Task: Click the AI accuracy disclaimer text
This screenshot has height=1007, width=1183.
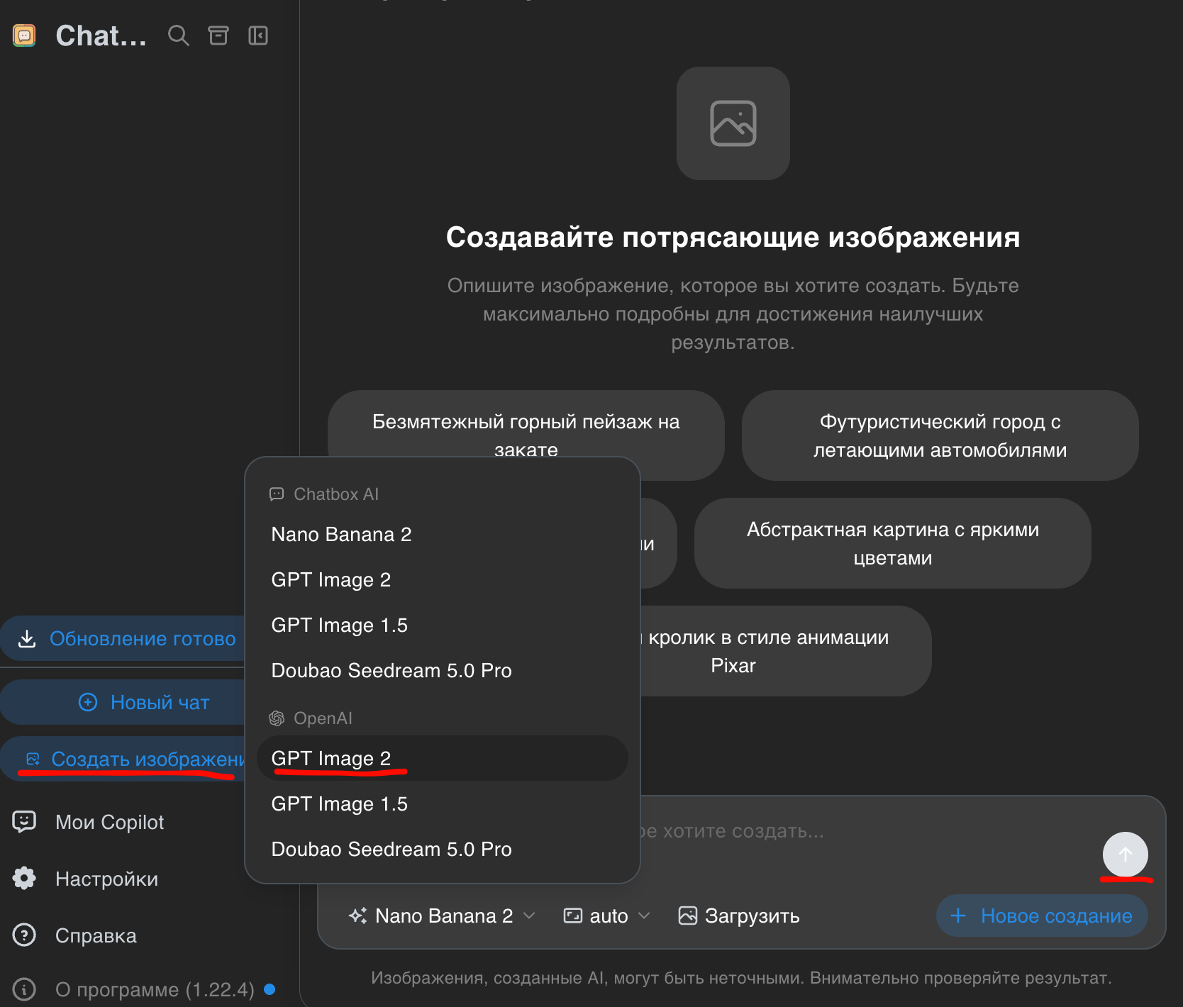Action: [x=741, y=978]
